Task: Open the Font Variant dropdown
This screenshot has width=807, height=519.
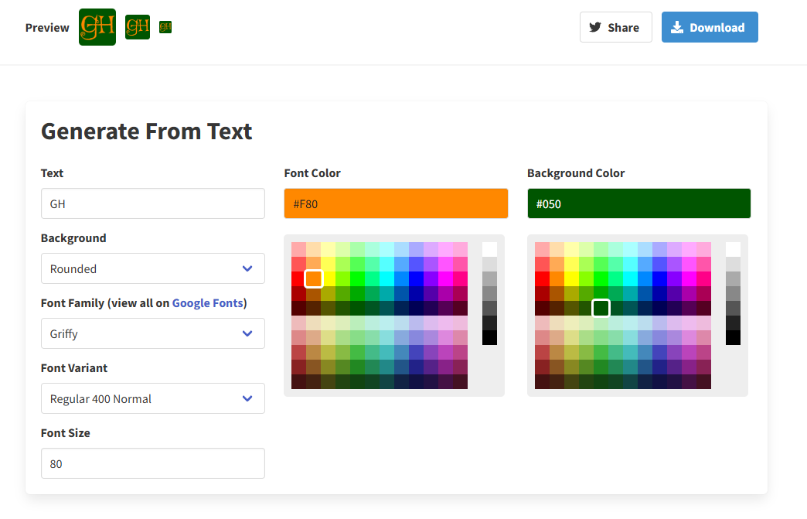Action: pyautogui.click(x=153, y=398)
